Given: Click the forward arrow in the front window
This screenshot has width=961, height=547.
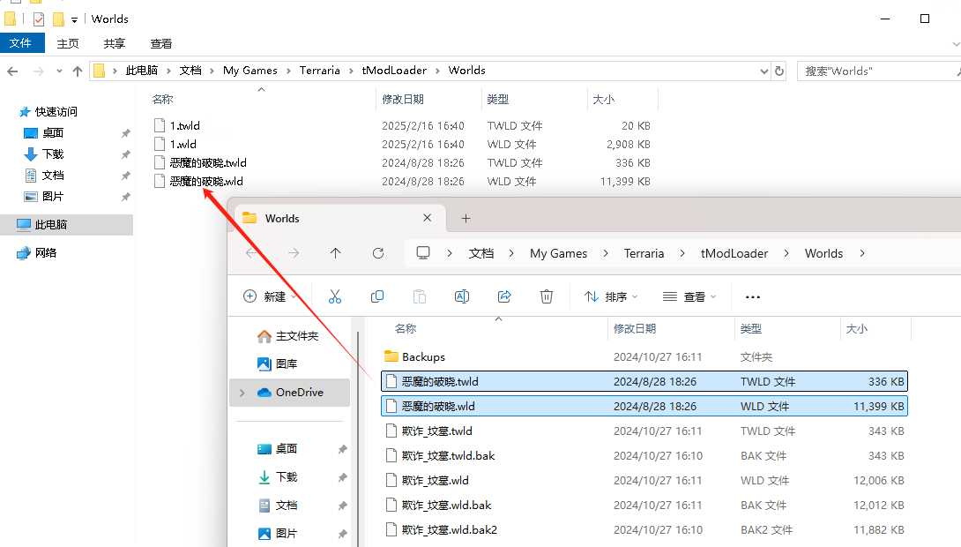Looking at the screenshot, I should coord(294,253).
